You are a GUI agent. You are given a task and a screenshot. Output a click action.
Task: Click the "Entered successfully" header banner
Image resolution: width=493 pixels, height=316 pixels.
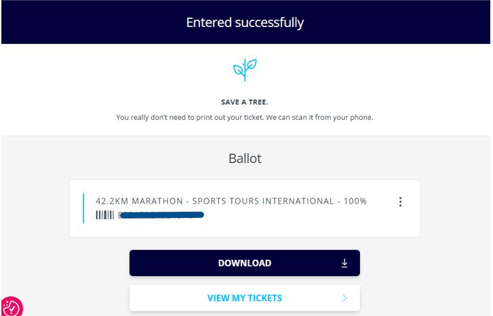coord(245,22)
